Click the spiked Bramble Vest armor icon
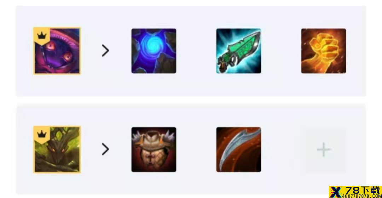Screen dimensions: 382x198 [154, 149]
